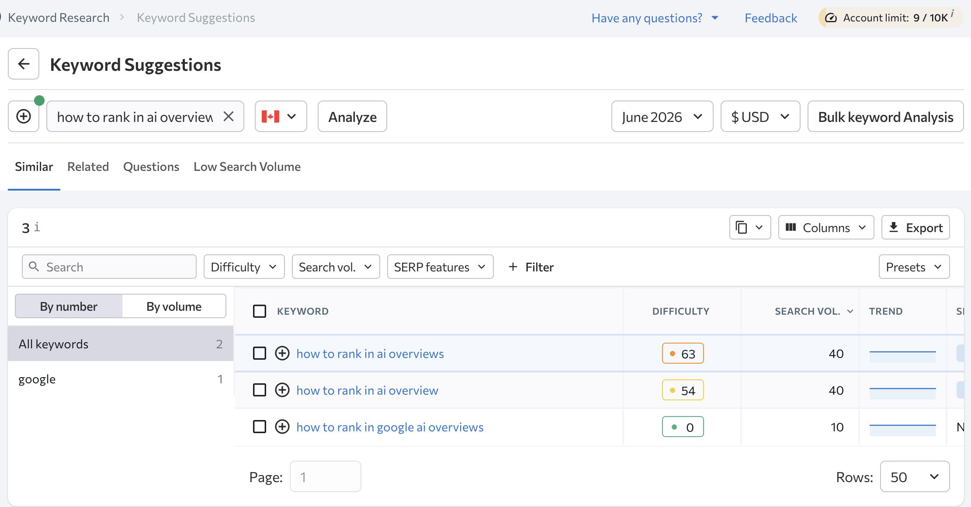Click the Keyword column header
Screen dimensions: 971x507
[302, 311]
